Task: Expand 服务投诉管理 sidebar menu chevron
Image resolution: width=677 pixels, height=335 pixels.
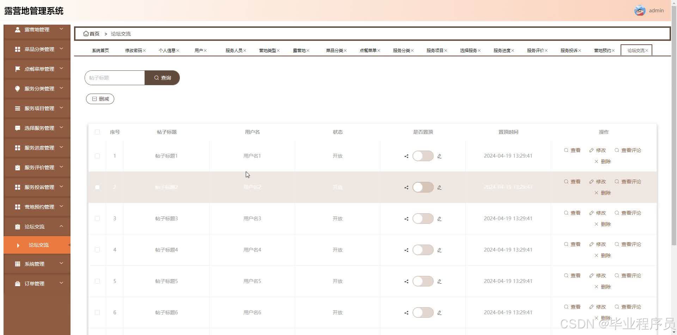Action: click(x=61, y=187)
